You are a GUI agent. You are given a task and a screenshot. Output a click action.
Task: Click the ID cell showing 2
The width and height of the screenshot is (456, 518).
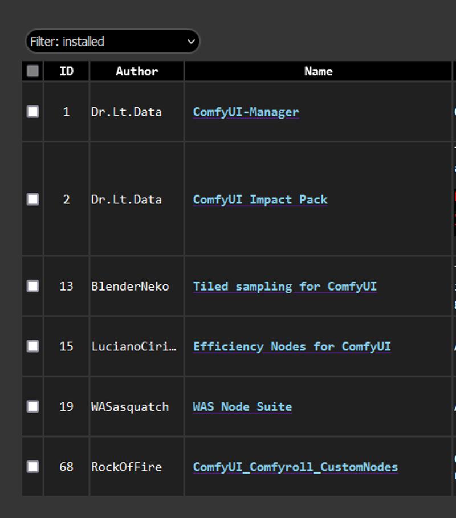(67, 199)
